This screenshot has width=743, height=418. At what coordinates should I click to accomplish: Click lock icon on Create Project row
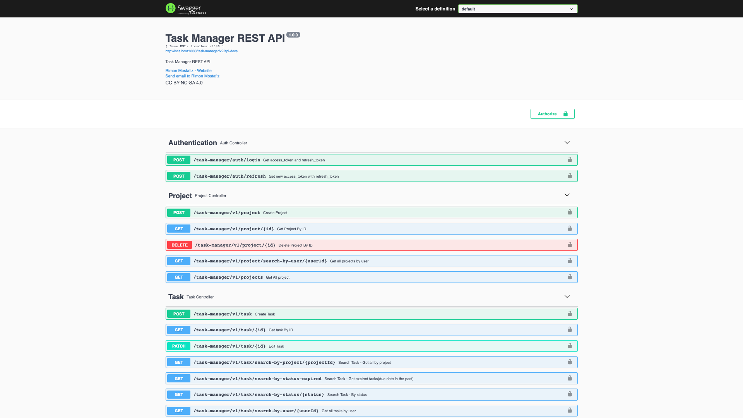pyautogui.click(x=570, y=212)
